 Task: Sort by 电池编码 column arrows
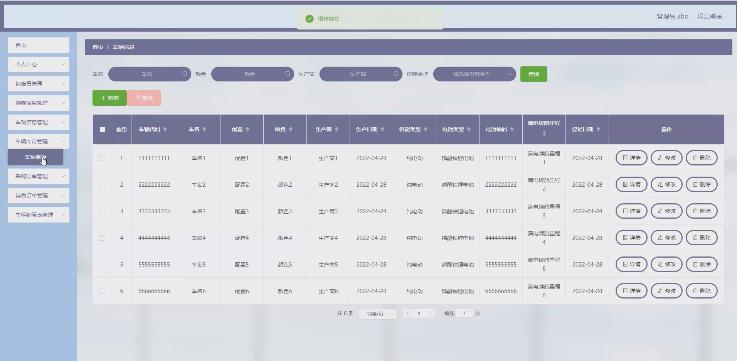tap(512, 129)
